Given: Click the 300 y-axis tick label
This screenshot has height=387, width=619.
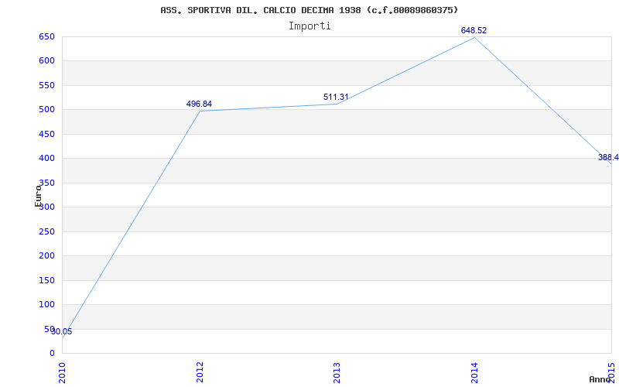Looking at the screenshot, I should 46,207.
